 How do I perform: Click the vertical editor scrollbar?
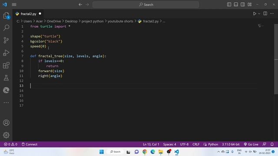point(276,59)
